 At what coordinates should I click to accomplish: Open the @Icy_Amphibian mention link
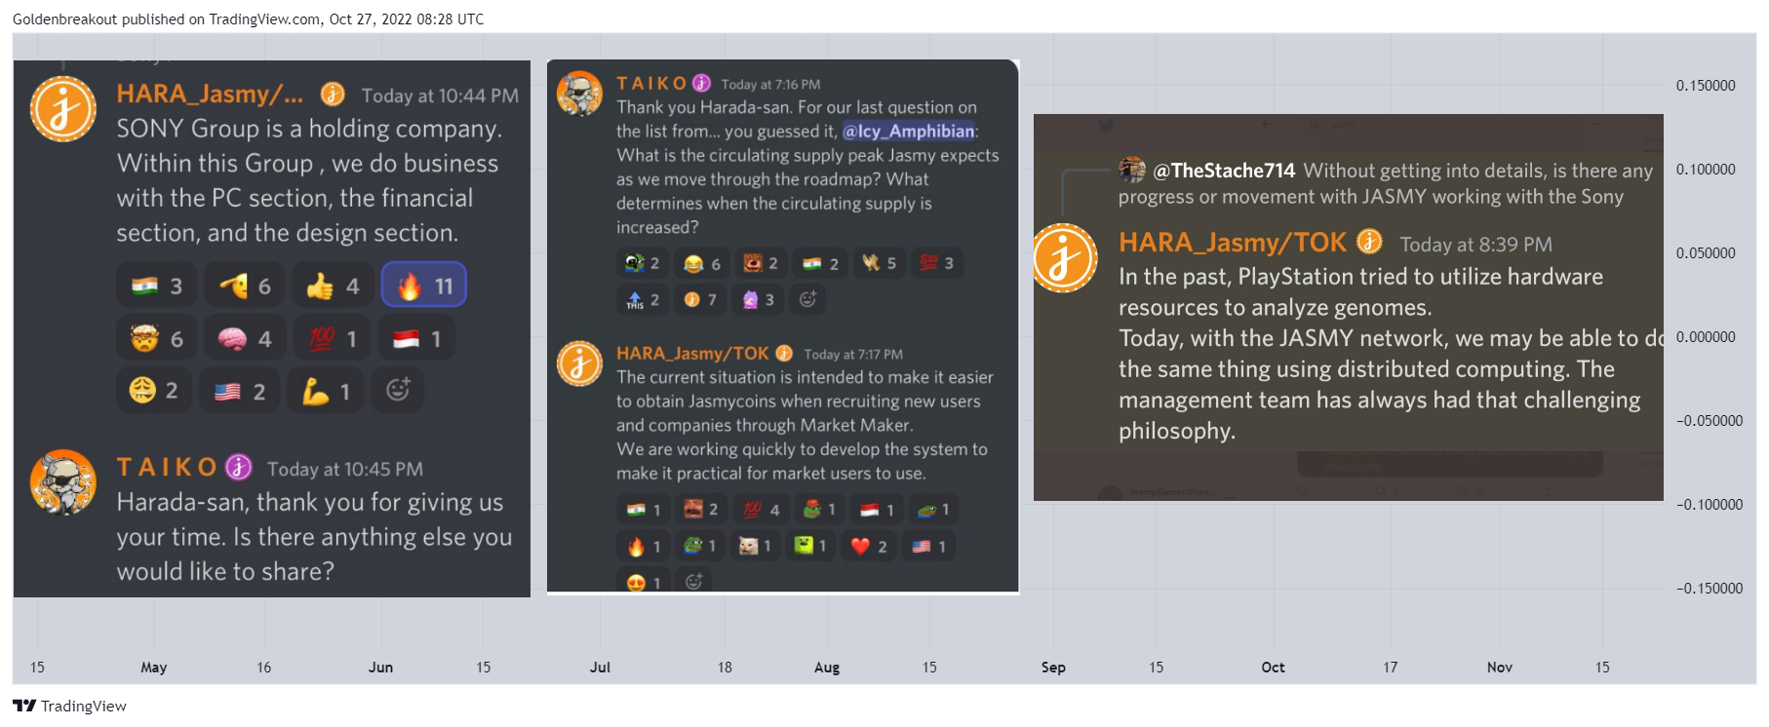909,131
